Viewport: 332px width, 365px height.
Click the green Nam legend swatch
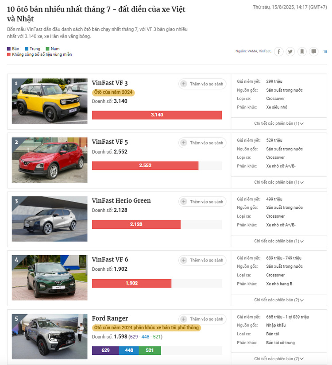point(47,49)
